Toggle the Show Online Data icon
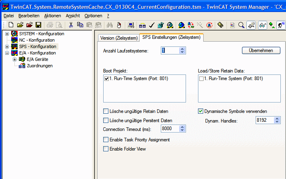Image resolution: width=286 pixels, height=179 pixels. [251, 25]
